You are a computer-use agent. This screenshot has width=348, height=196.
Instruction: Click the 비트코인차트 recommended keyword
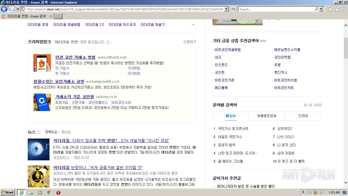pyautogui.click(x=284, y=88)
